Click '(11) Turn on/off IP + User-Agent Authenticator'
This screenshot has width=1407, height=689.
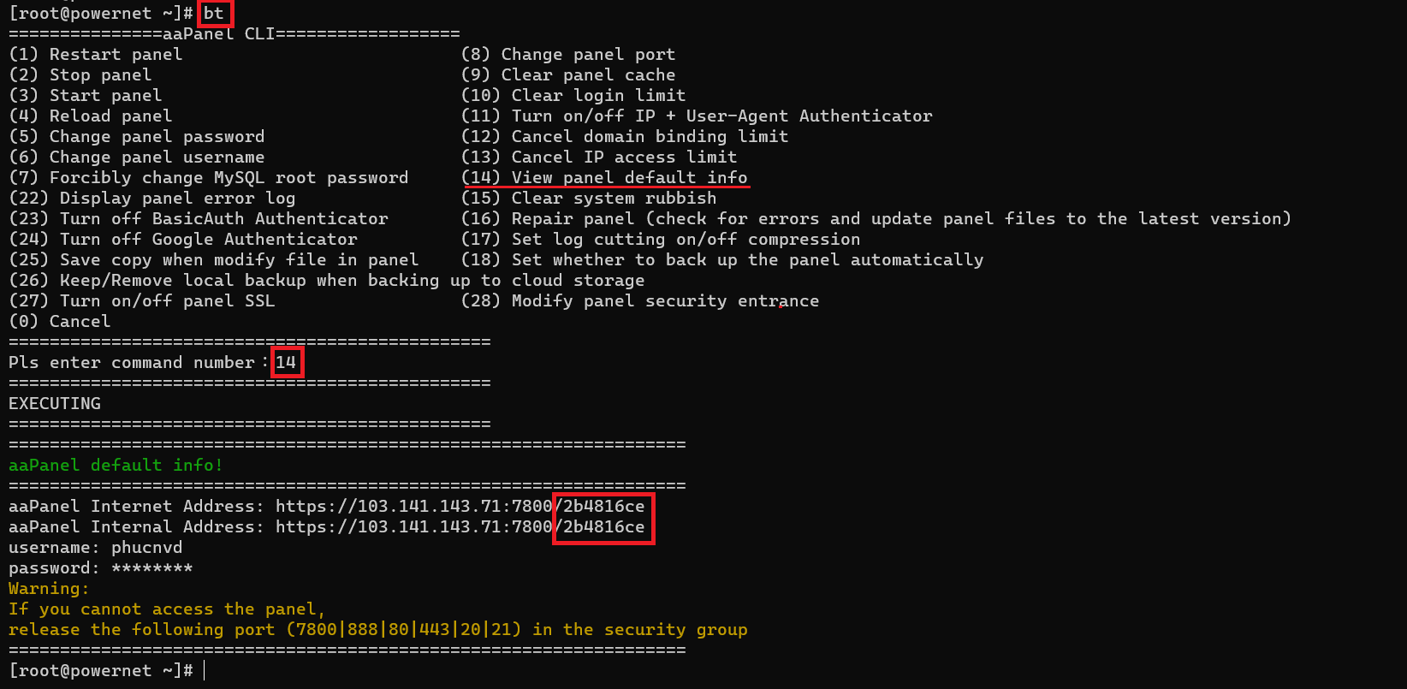(697, 116)
